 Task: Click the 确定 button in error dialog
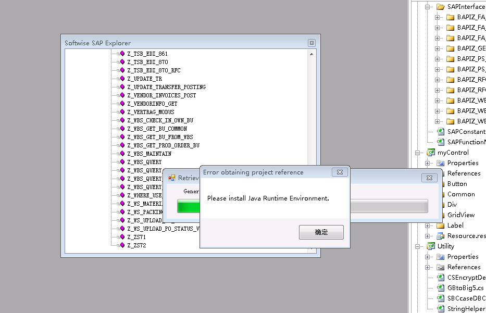point(321,232)
